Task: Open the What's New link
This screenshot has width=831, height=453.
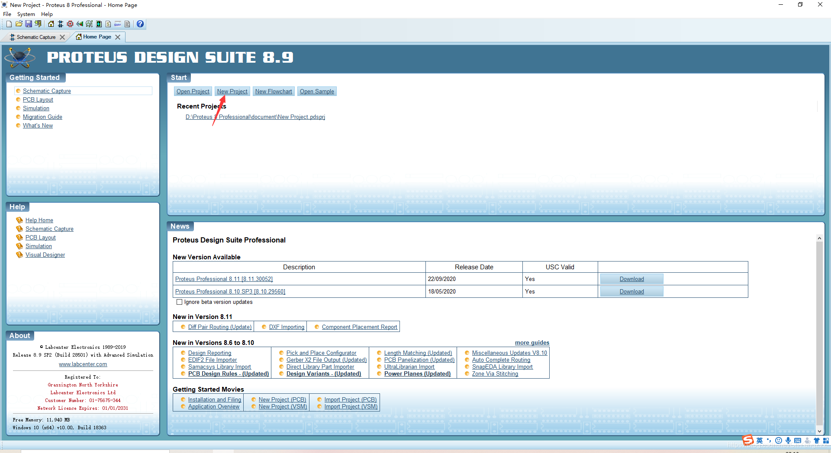Action: click(x=38, y=125)
